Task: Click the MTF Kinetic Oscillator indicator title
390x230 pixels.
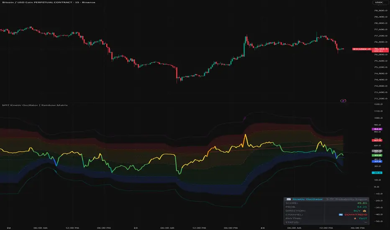Action: 35,105
